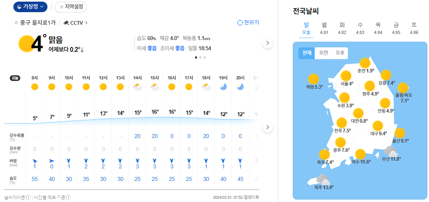Click the Busan cloud icon on map
The image size is (429, 202).
(391, 152)
